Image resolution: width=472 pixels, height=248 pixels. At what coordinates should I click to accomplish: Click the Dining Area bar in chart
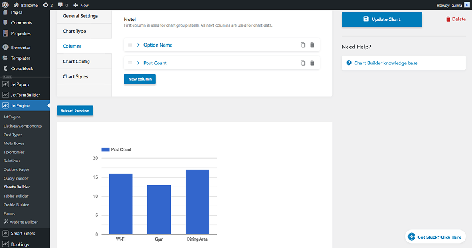tap(197, 202)
